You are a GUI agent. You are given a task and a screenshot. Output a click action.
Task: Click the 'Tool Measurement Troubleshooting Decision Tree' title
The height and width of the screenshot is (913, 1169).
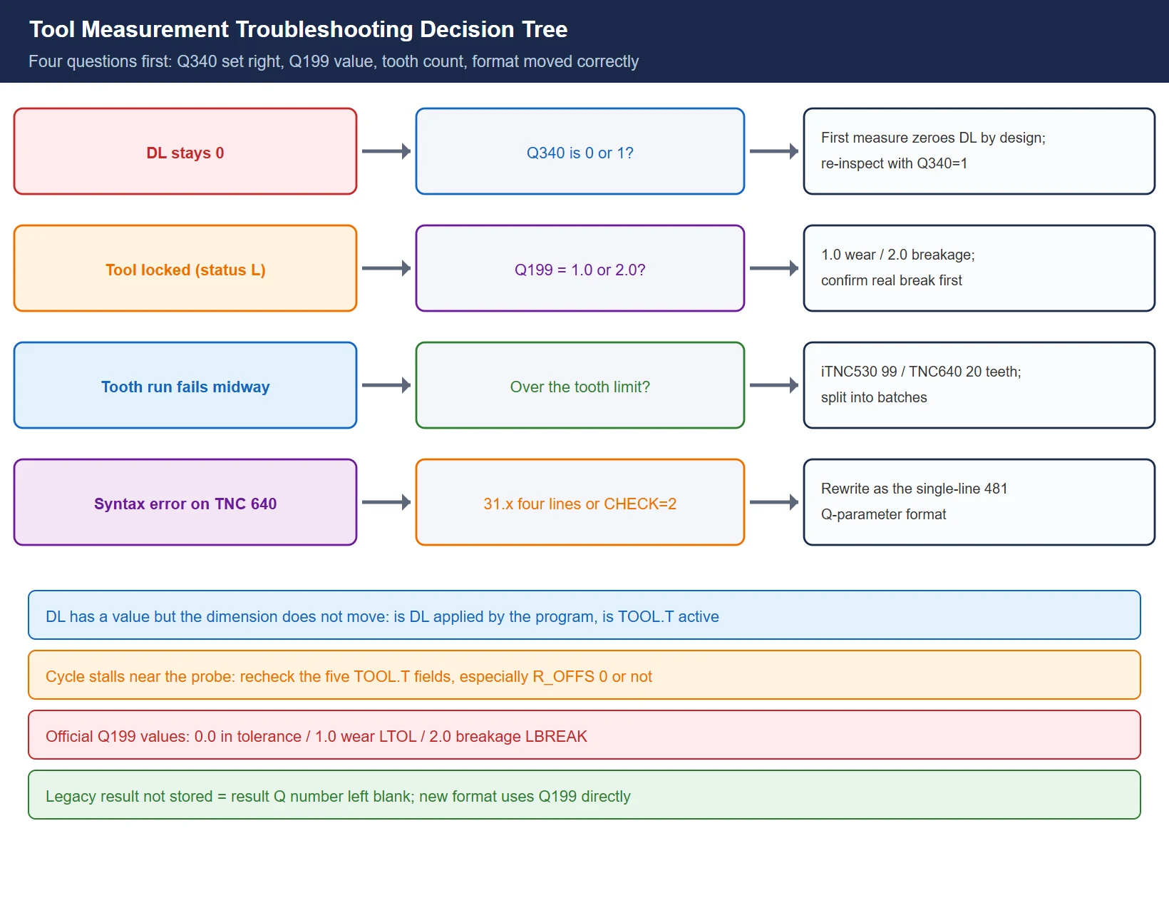(298, 29)
